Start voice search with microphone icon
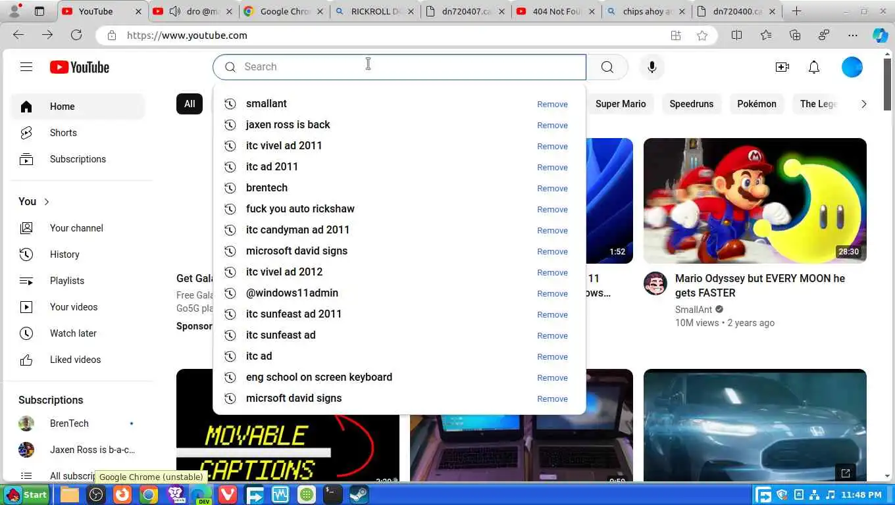 652,66
